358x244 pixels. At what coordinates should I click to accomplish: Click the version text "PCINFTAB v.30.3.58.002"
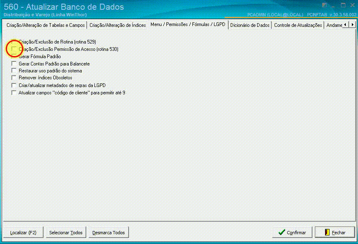pos(332,15)
